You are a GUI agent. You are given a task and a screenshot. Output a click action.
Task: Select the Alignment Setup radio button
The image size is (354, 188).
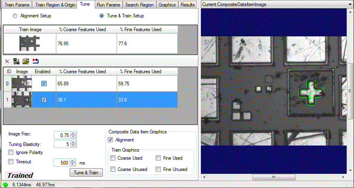pos(15,16)
